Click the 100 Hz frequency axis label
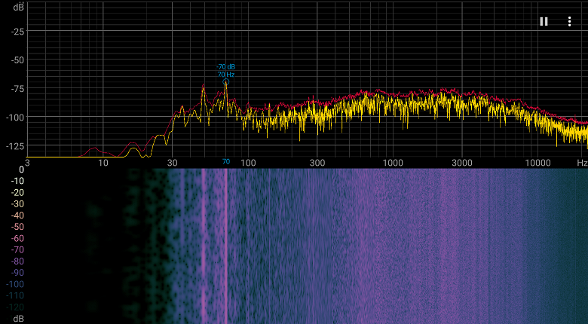Image resolution: width=588 pixels, height=324 pixels. [x=248, y=163]
